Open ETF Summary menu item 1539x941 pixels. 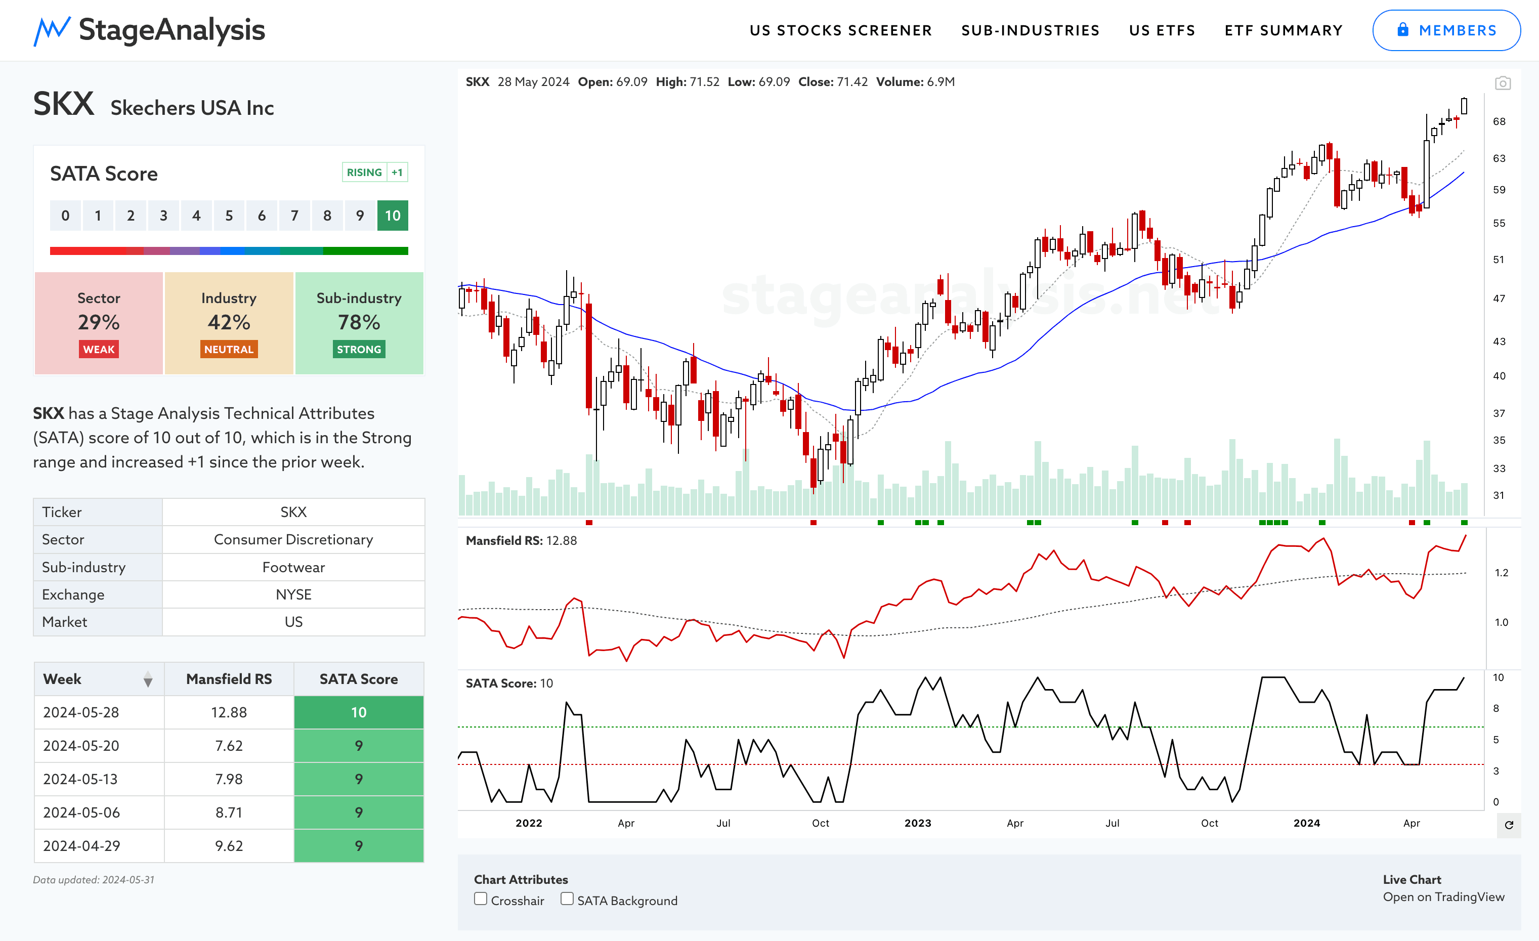pos(1283,30)
